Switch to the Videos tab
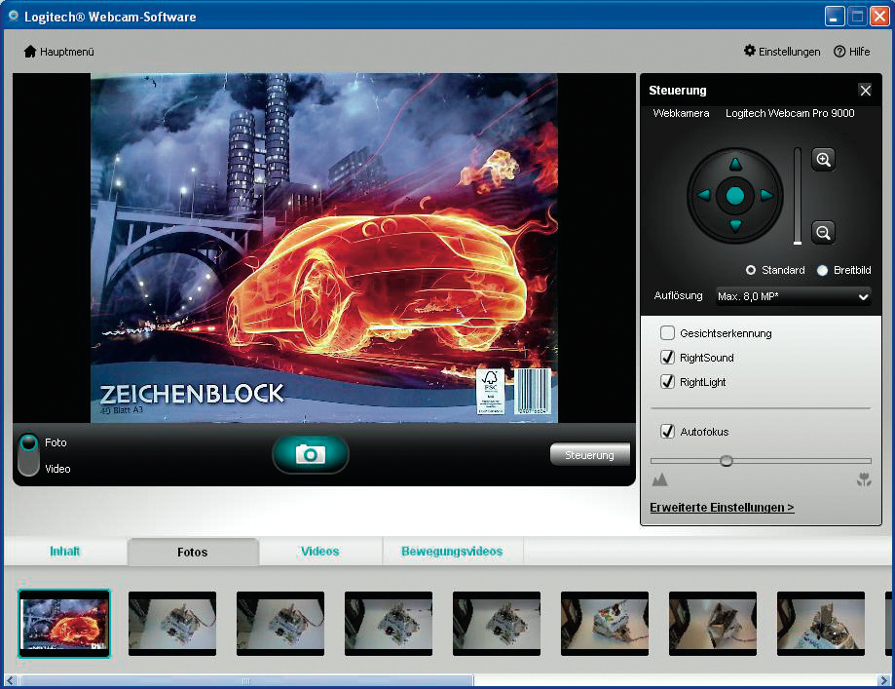The height and width of the screenshot is (689, 895). [x=319, y=552]
